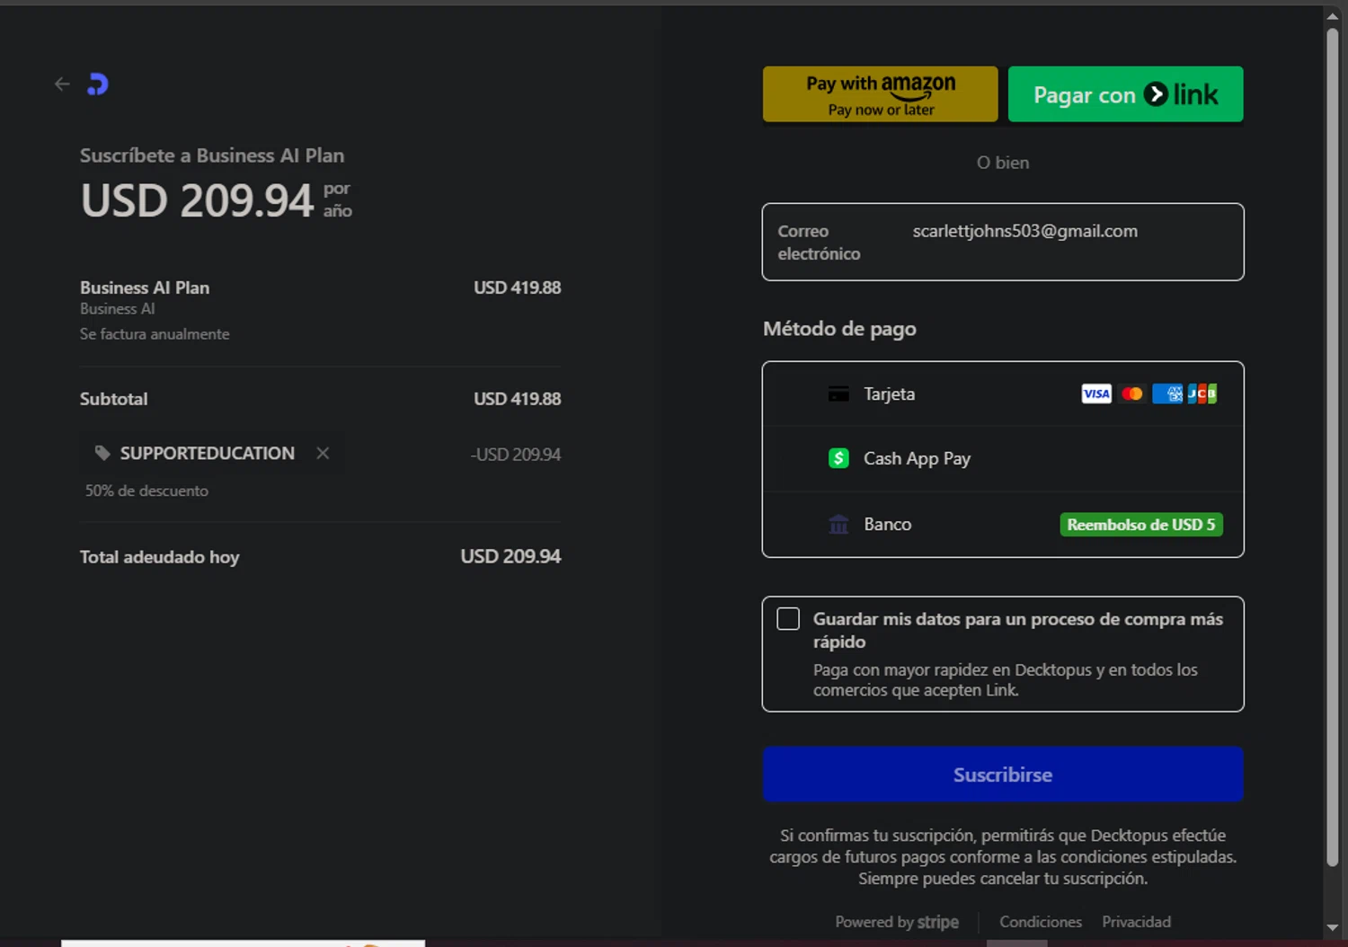Open Powered by Stripe link
Screen dimensions: 1348x947
pos(896,922)
